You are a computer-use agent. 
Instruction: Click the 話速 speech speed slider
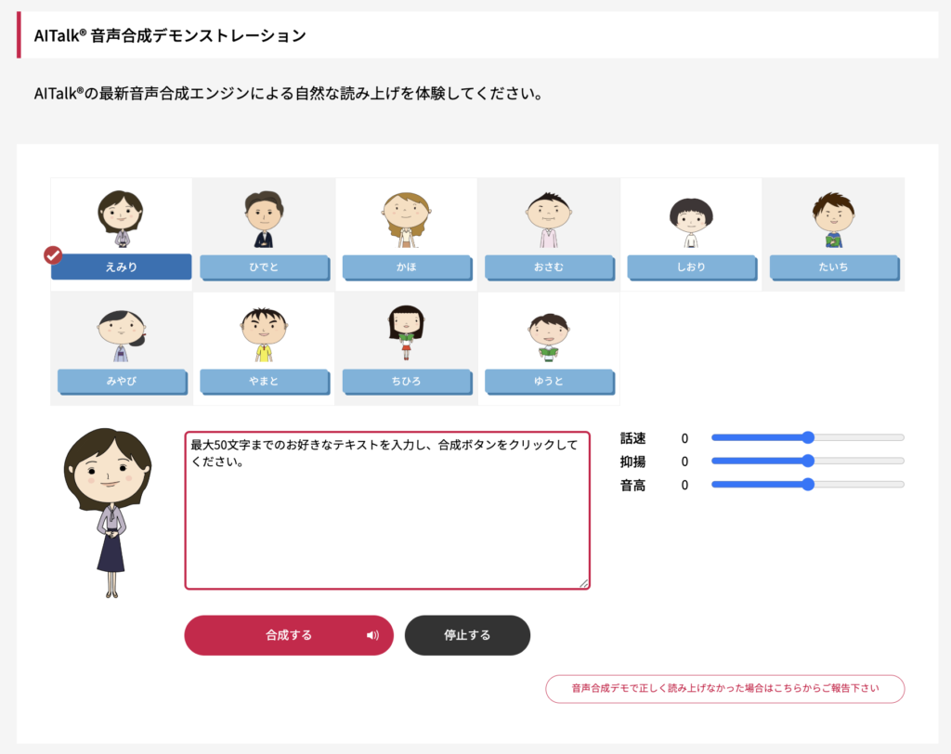pos(807,437)
